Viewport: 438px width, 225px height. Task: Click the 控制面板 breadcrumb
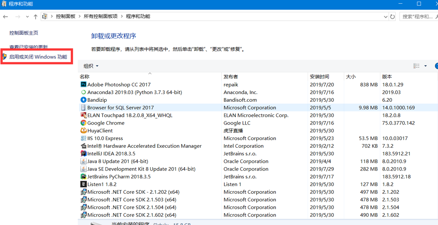point(66,16)
